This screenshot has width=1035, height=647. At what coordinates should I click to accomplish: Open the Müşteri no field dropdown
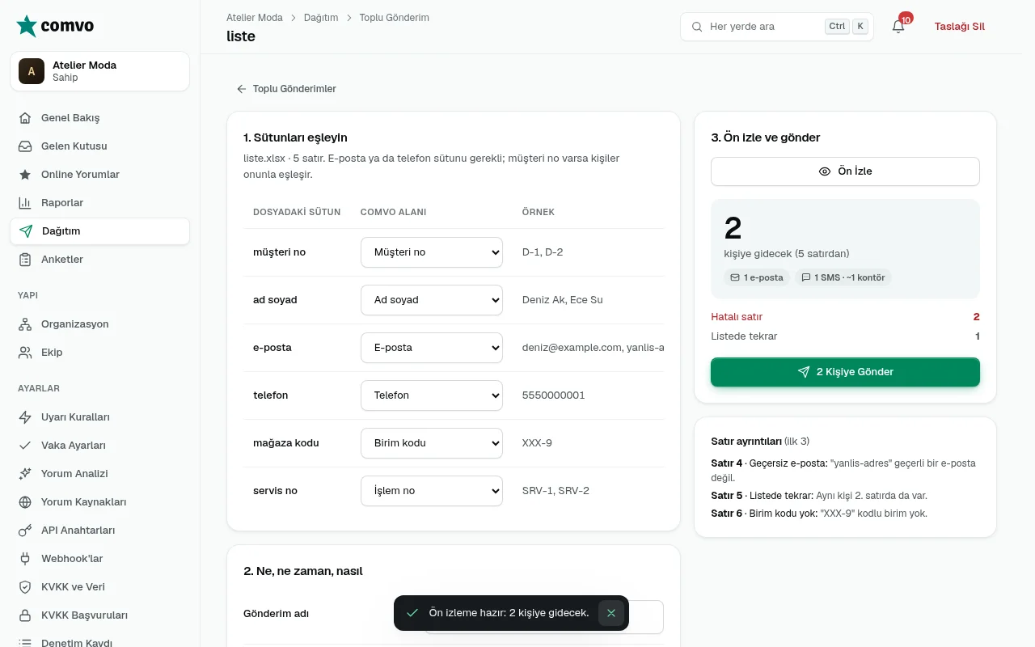pos(432,252)
